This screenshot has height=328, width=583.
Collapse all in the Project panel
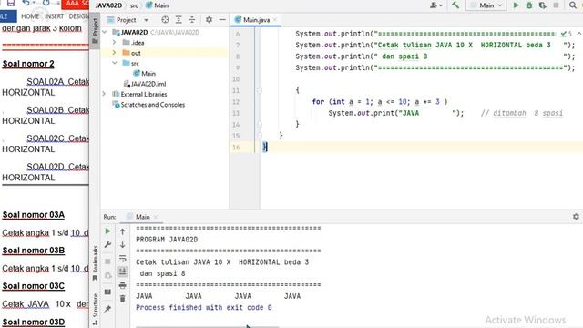tap(192, 20)
